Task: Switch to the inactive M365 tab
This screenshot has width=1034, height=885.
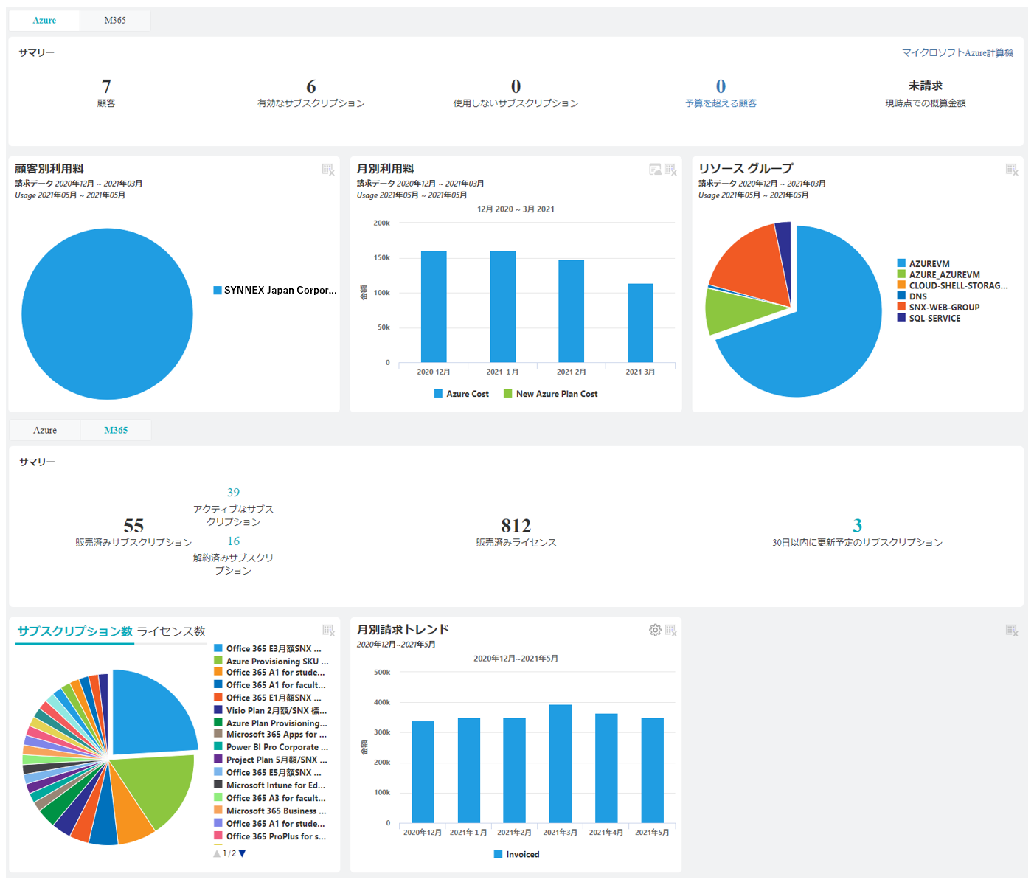Action: [115, 21]
